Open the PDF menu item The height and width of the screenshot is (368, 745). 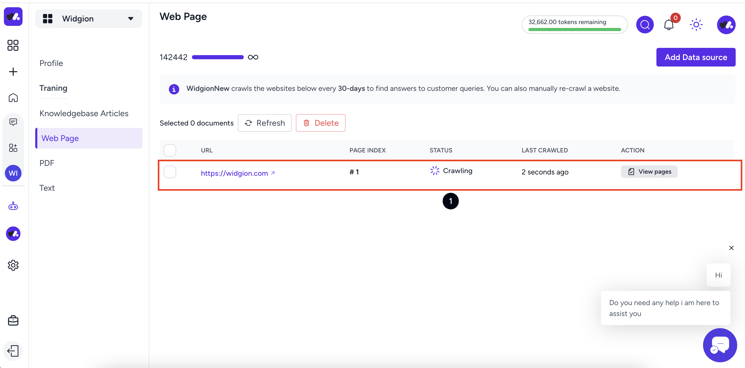(x=47, y=163)
